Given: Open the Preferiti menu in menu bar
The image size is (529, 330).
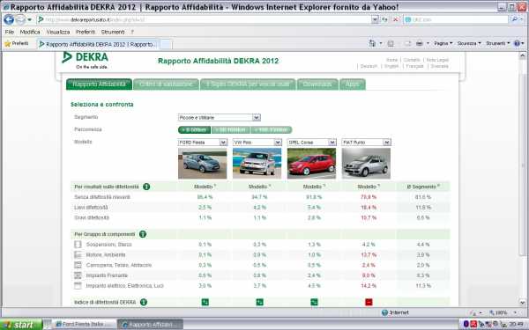Looking at the screenshot, I should [x=86, y=32].
